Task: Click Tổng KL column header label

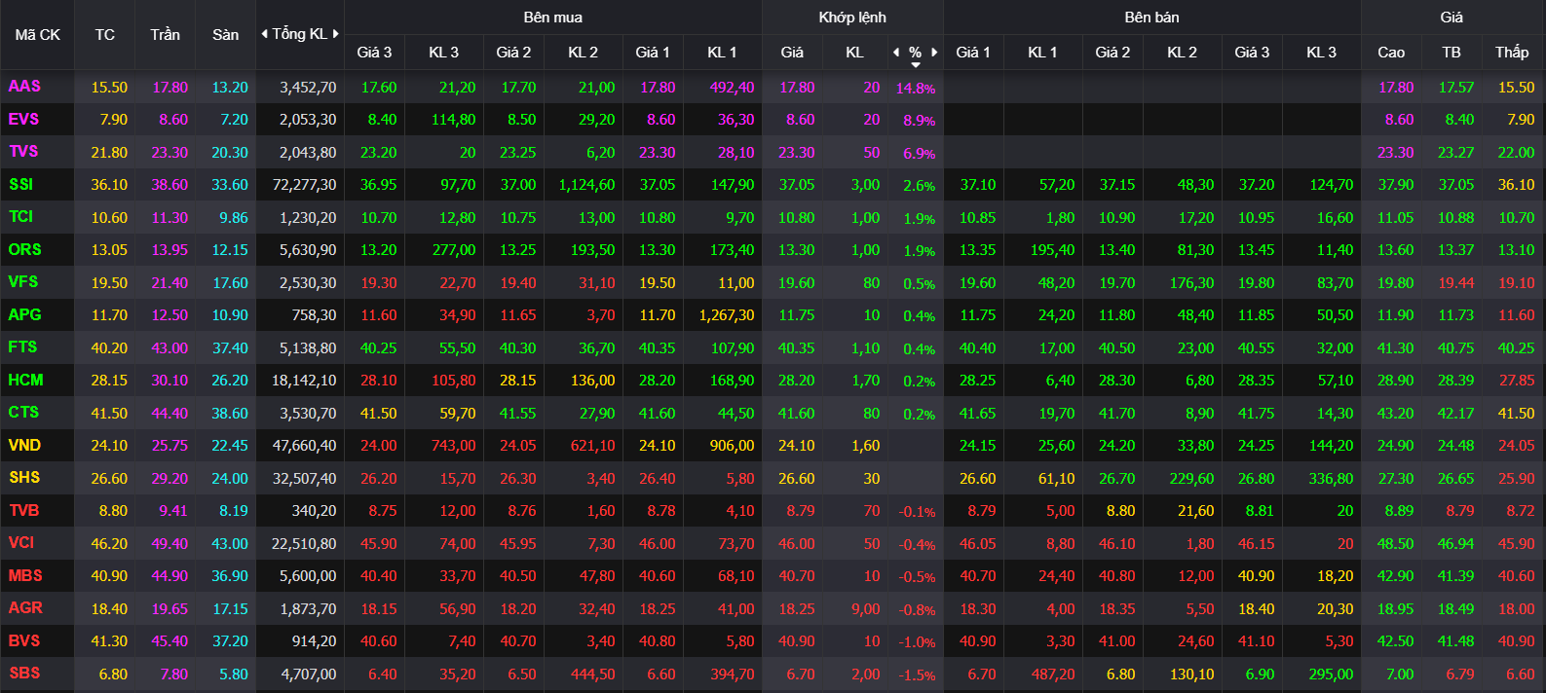Action: click(300, 34)
